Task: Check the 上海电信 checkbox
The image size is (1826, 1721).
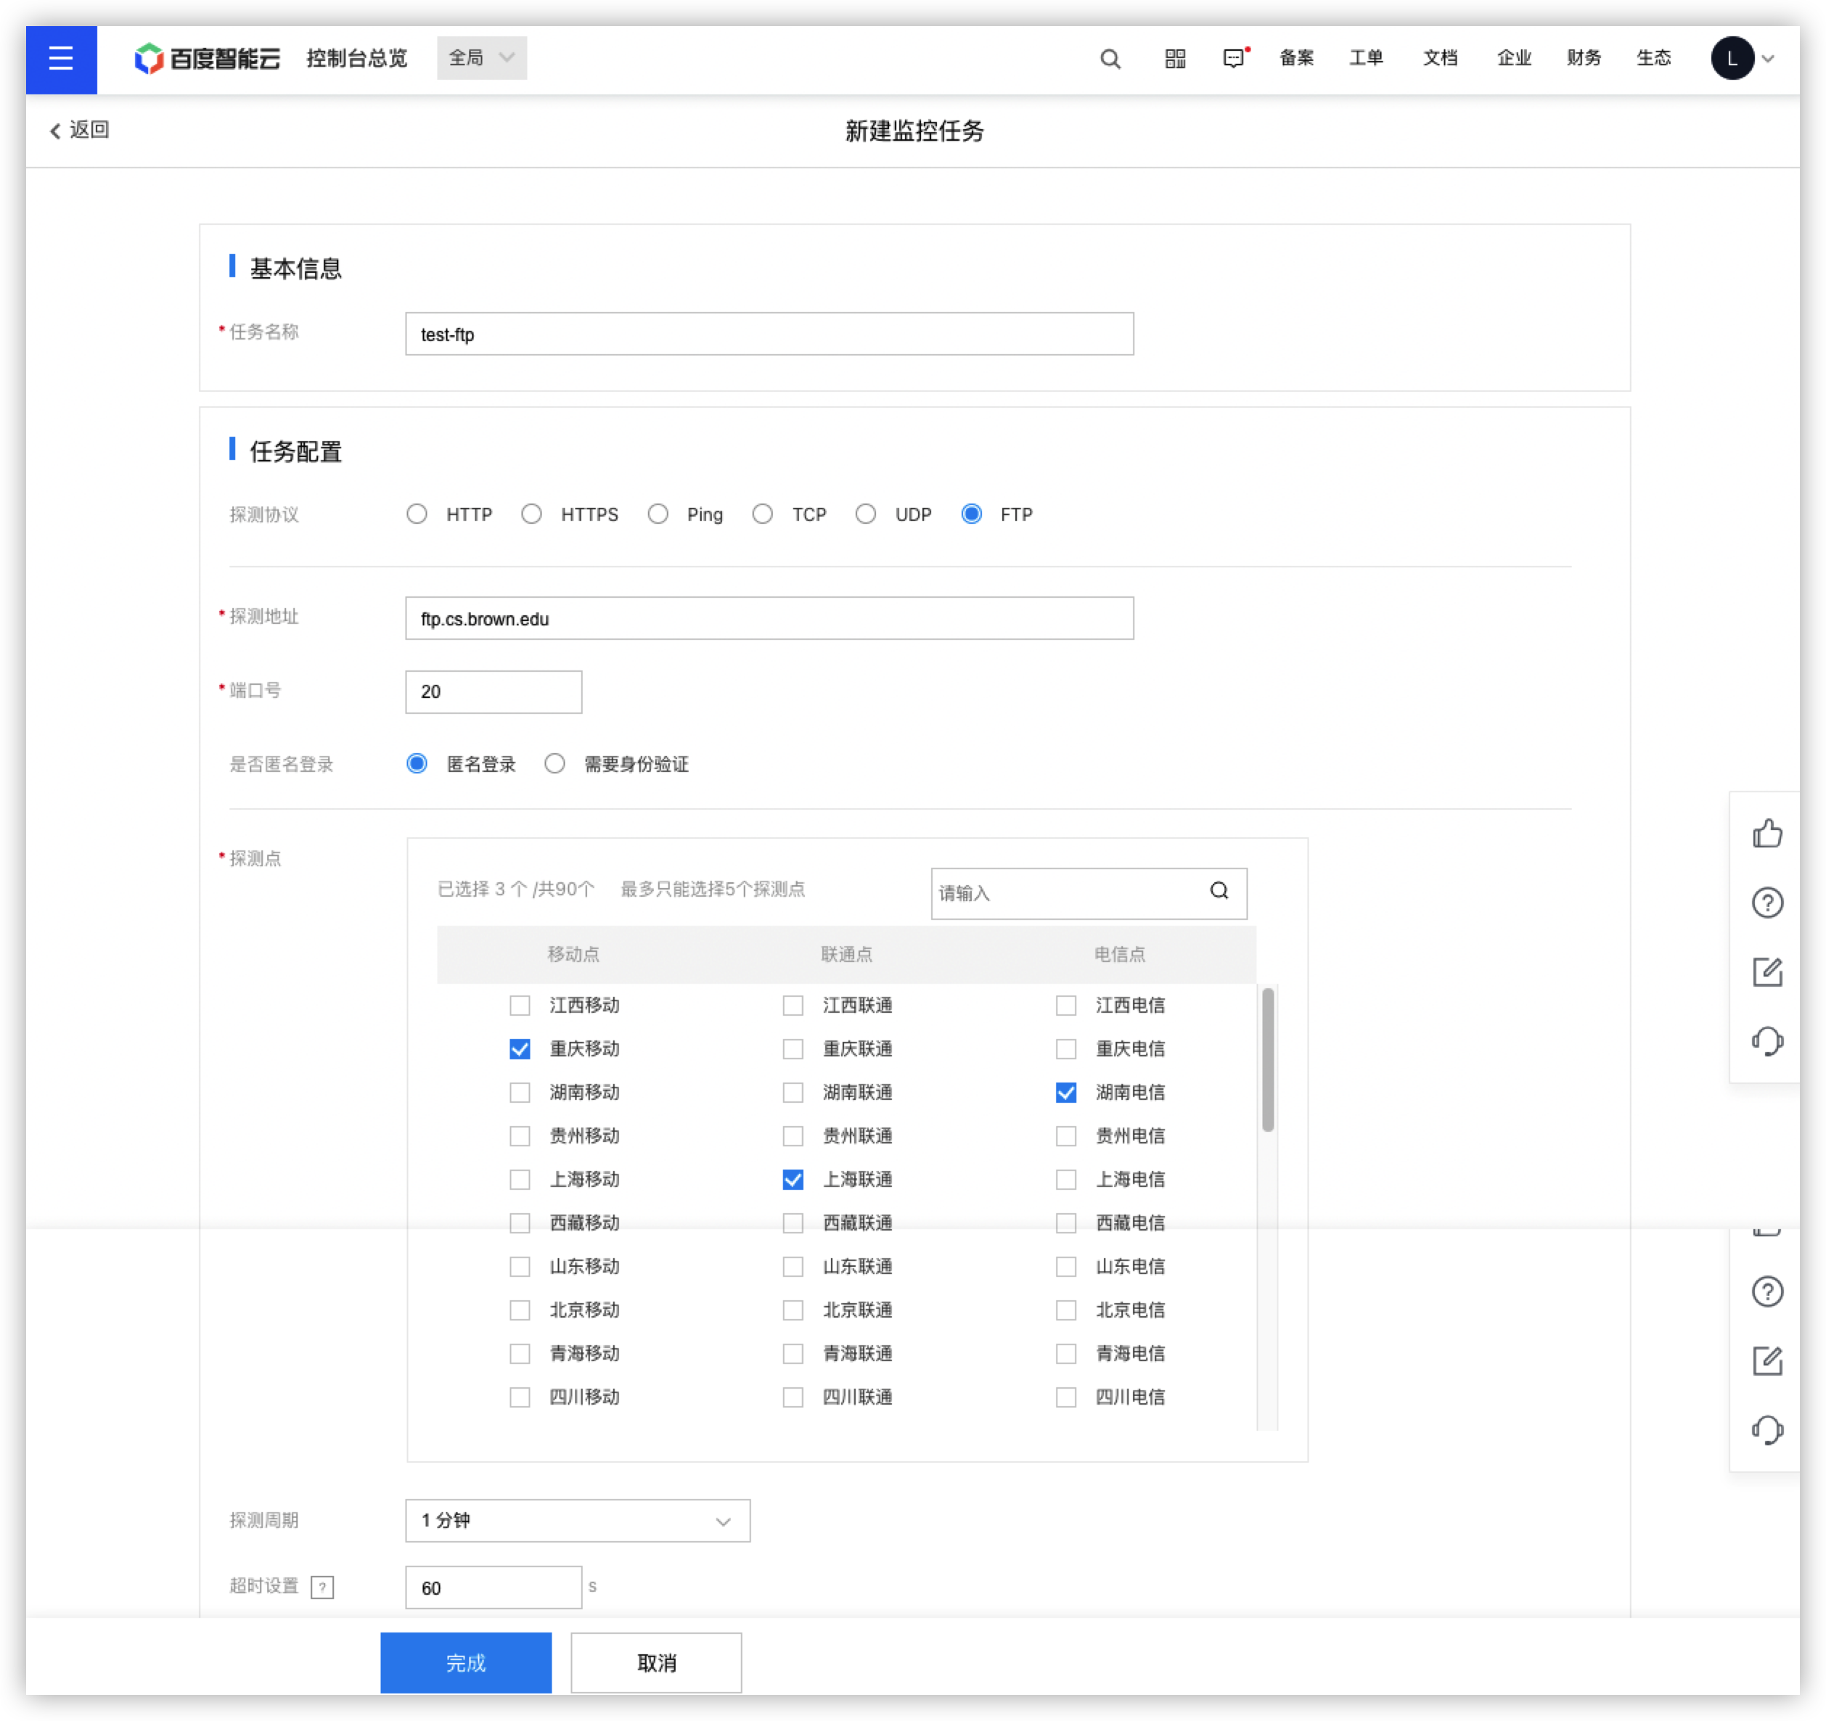Action: click(x=1065, y=1179)
